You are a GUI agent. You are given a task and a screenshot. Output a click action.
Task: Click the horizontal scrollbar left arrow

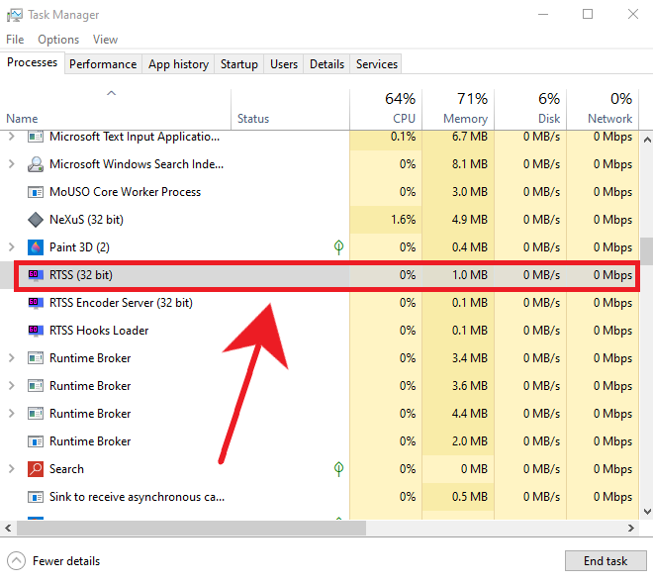click(x=8, y=528)
